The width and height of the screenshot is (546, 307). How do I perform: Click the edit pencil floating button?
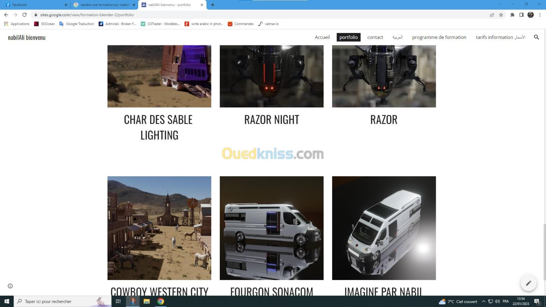[528, 283]
